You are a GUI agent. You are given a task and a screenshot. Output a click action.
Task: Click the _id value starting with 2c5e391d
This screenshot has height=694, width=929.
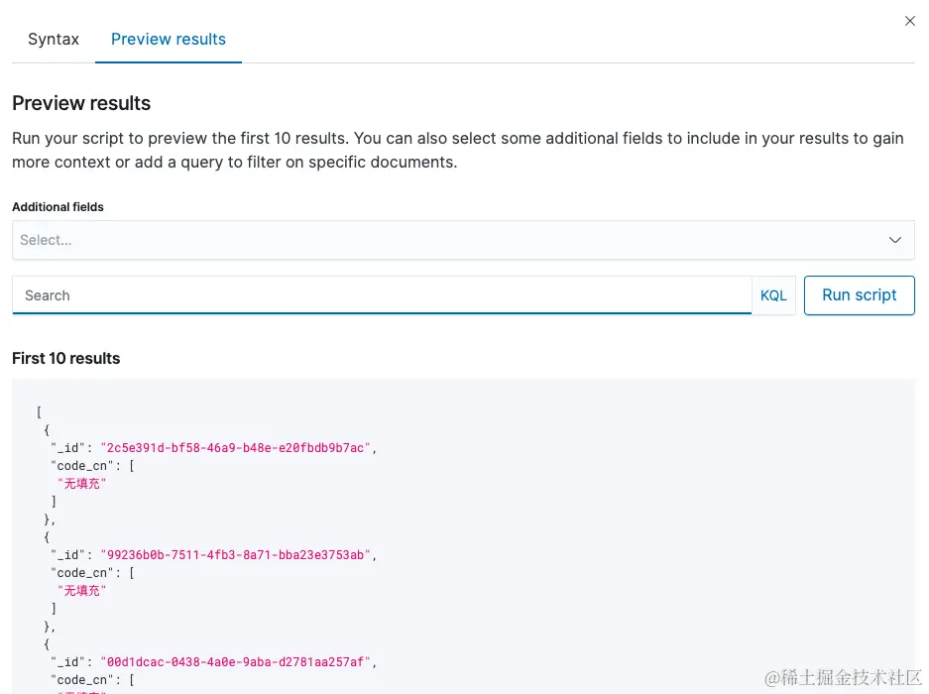(235, 448)
